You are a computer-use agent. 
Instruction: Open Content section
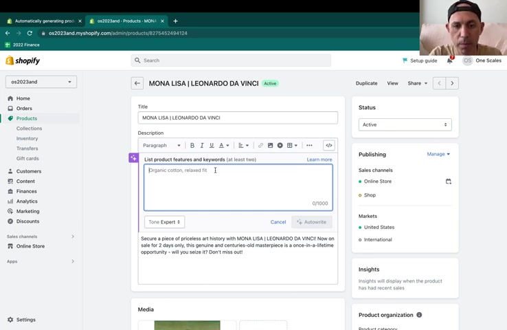click(25, 181)
